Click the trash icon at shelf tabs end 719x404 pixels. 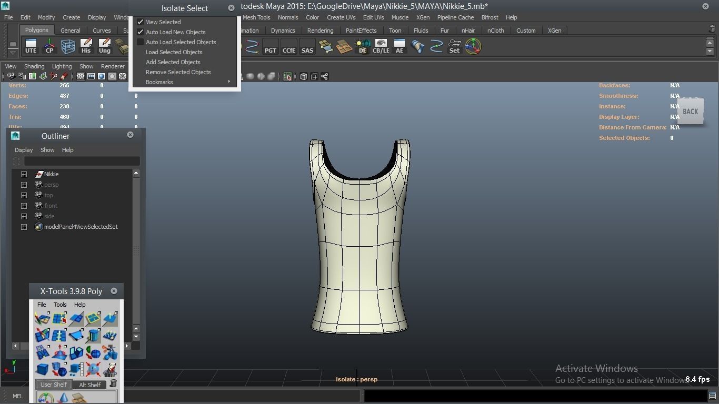click(712, 29)
